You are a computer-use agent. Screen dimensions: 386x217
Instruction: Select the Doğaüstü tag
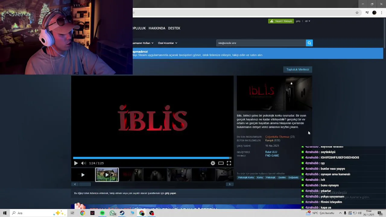pyautogui.click(x=293, y=178)
